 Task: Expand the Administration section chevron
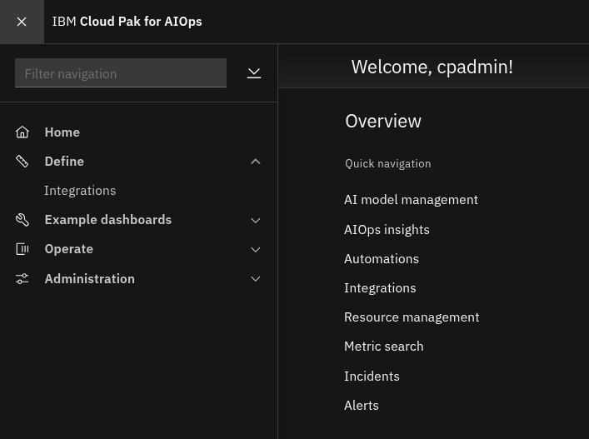tap(256, 279)
